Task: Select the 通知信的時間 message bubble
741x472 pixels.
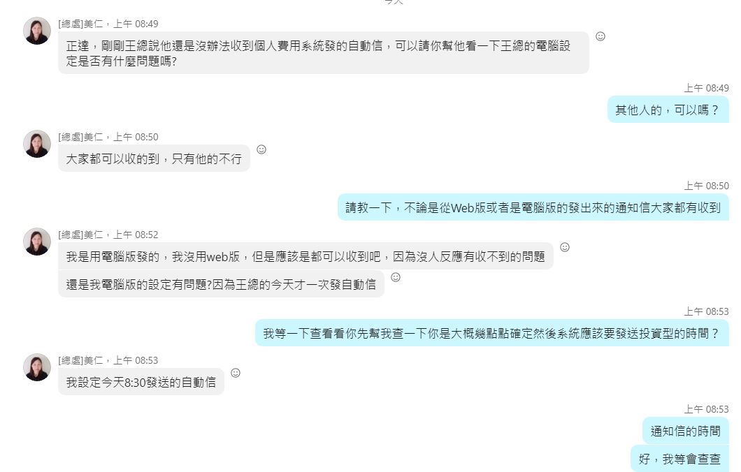Action: 685,431
